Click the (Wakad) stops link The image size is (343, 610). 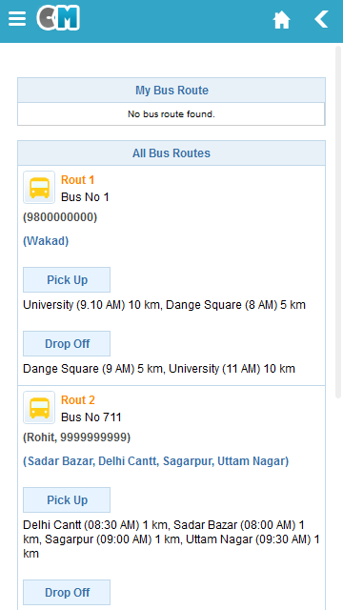[46, 241]
